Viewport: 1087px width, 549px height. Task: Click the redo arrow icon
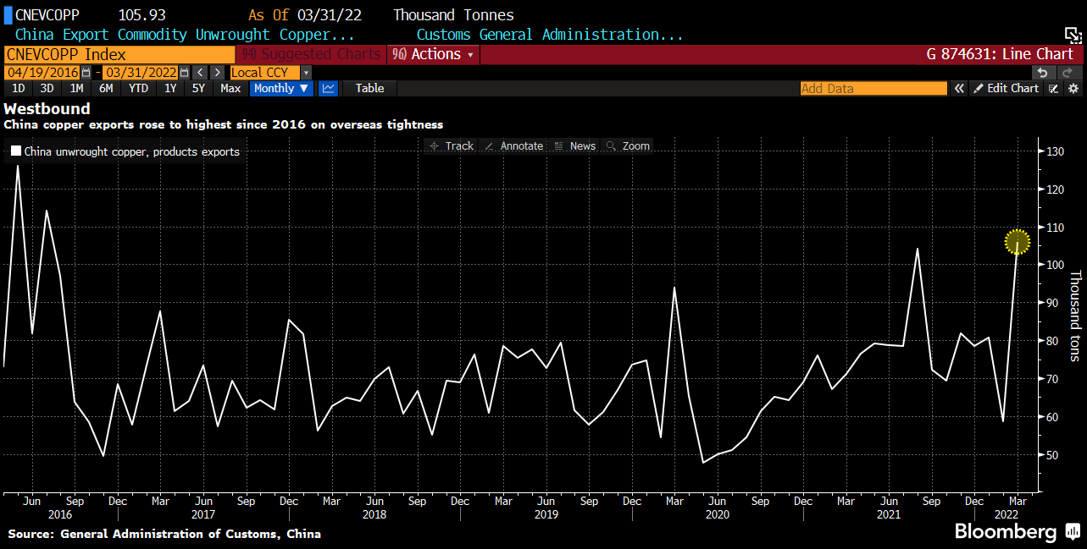click(1068, 73)
